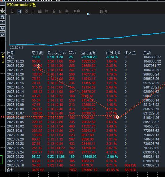
Task: Switch to the 年 yearly tab
Action: pos(46,11)
